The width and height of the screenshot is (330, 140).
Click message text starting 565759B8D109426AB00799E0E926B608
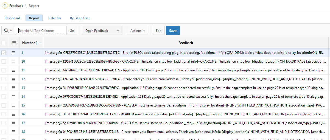tap(186, 123)
